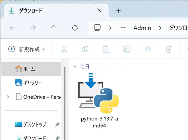The image size is (188, 140).
Task: Open ダウンロード in sidebar quick access
Action: [31, 137]
